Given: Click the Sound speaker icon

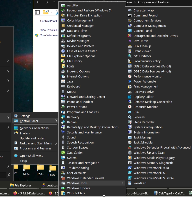Looking at the screenshot, I should pyautogui.click(x=63, y=137).
